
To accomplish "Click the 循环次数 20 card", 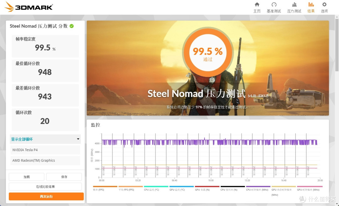I will click(x=45, y=120).
